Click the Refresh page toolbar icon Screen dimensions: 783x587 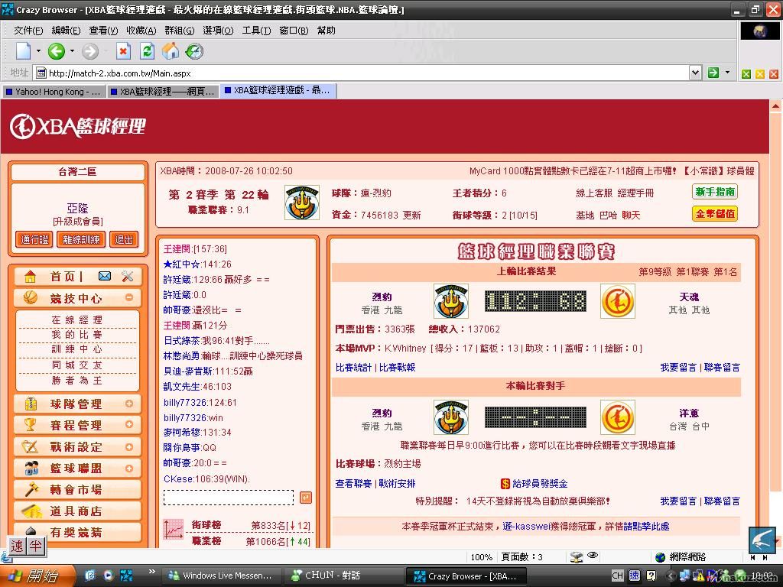point(147,51)
